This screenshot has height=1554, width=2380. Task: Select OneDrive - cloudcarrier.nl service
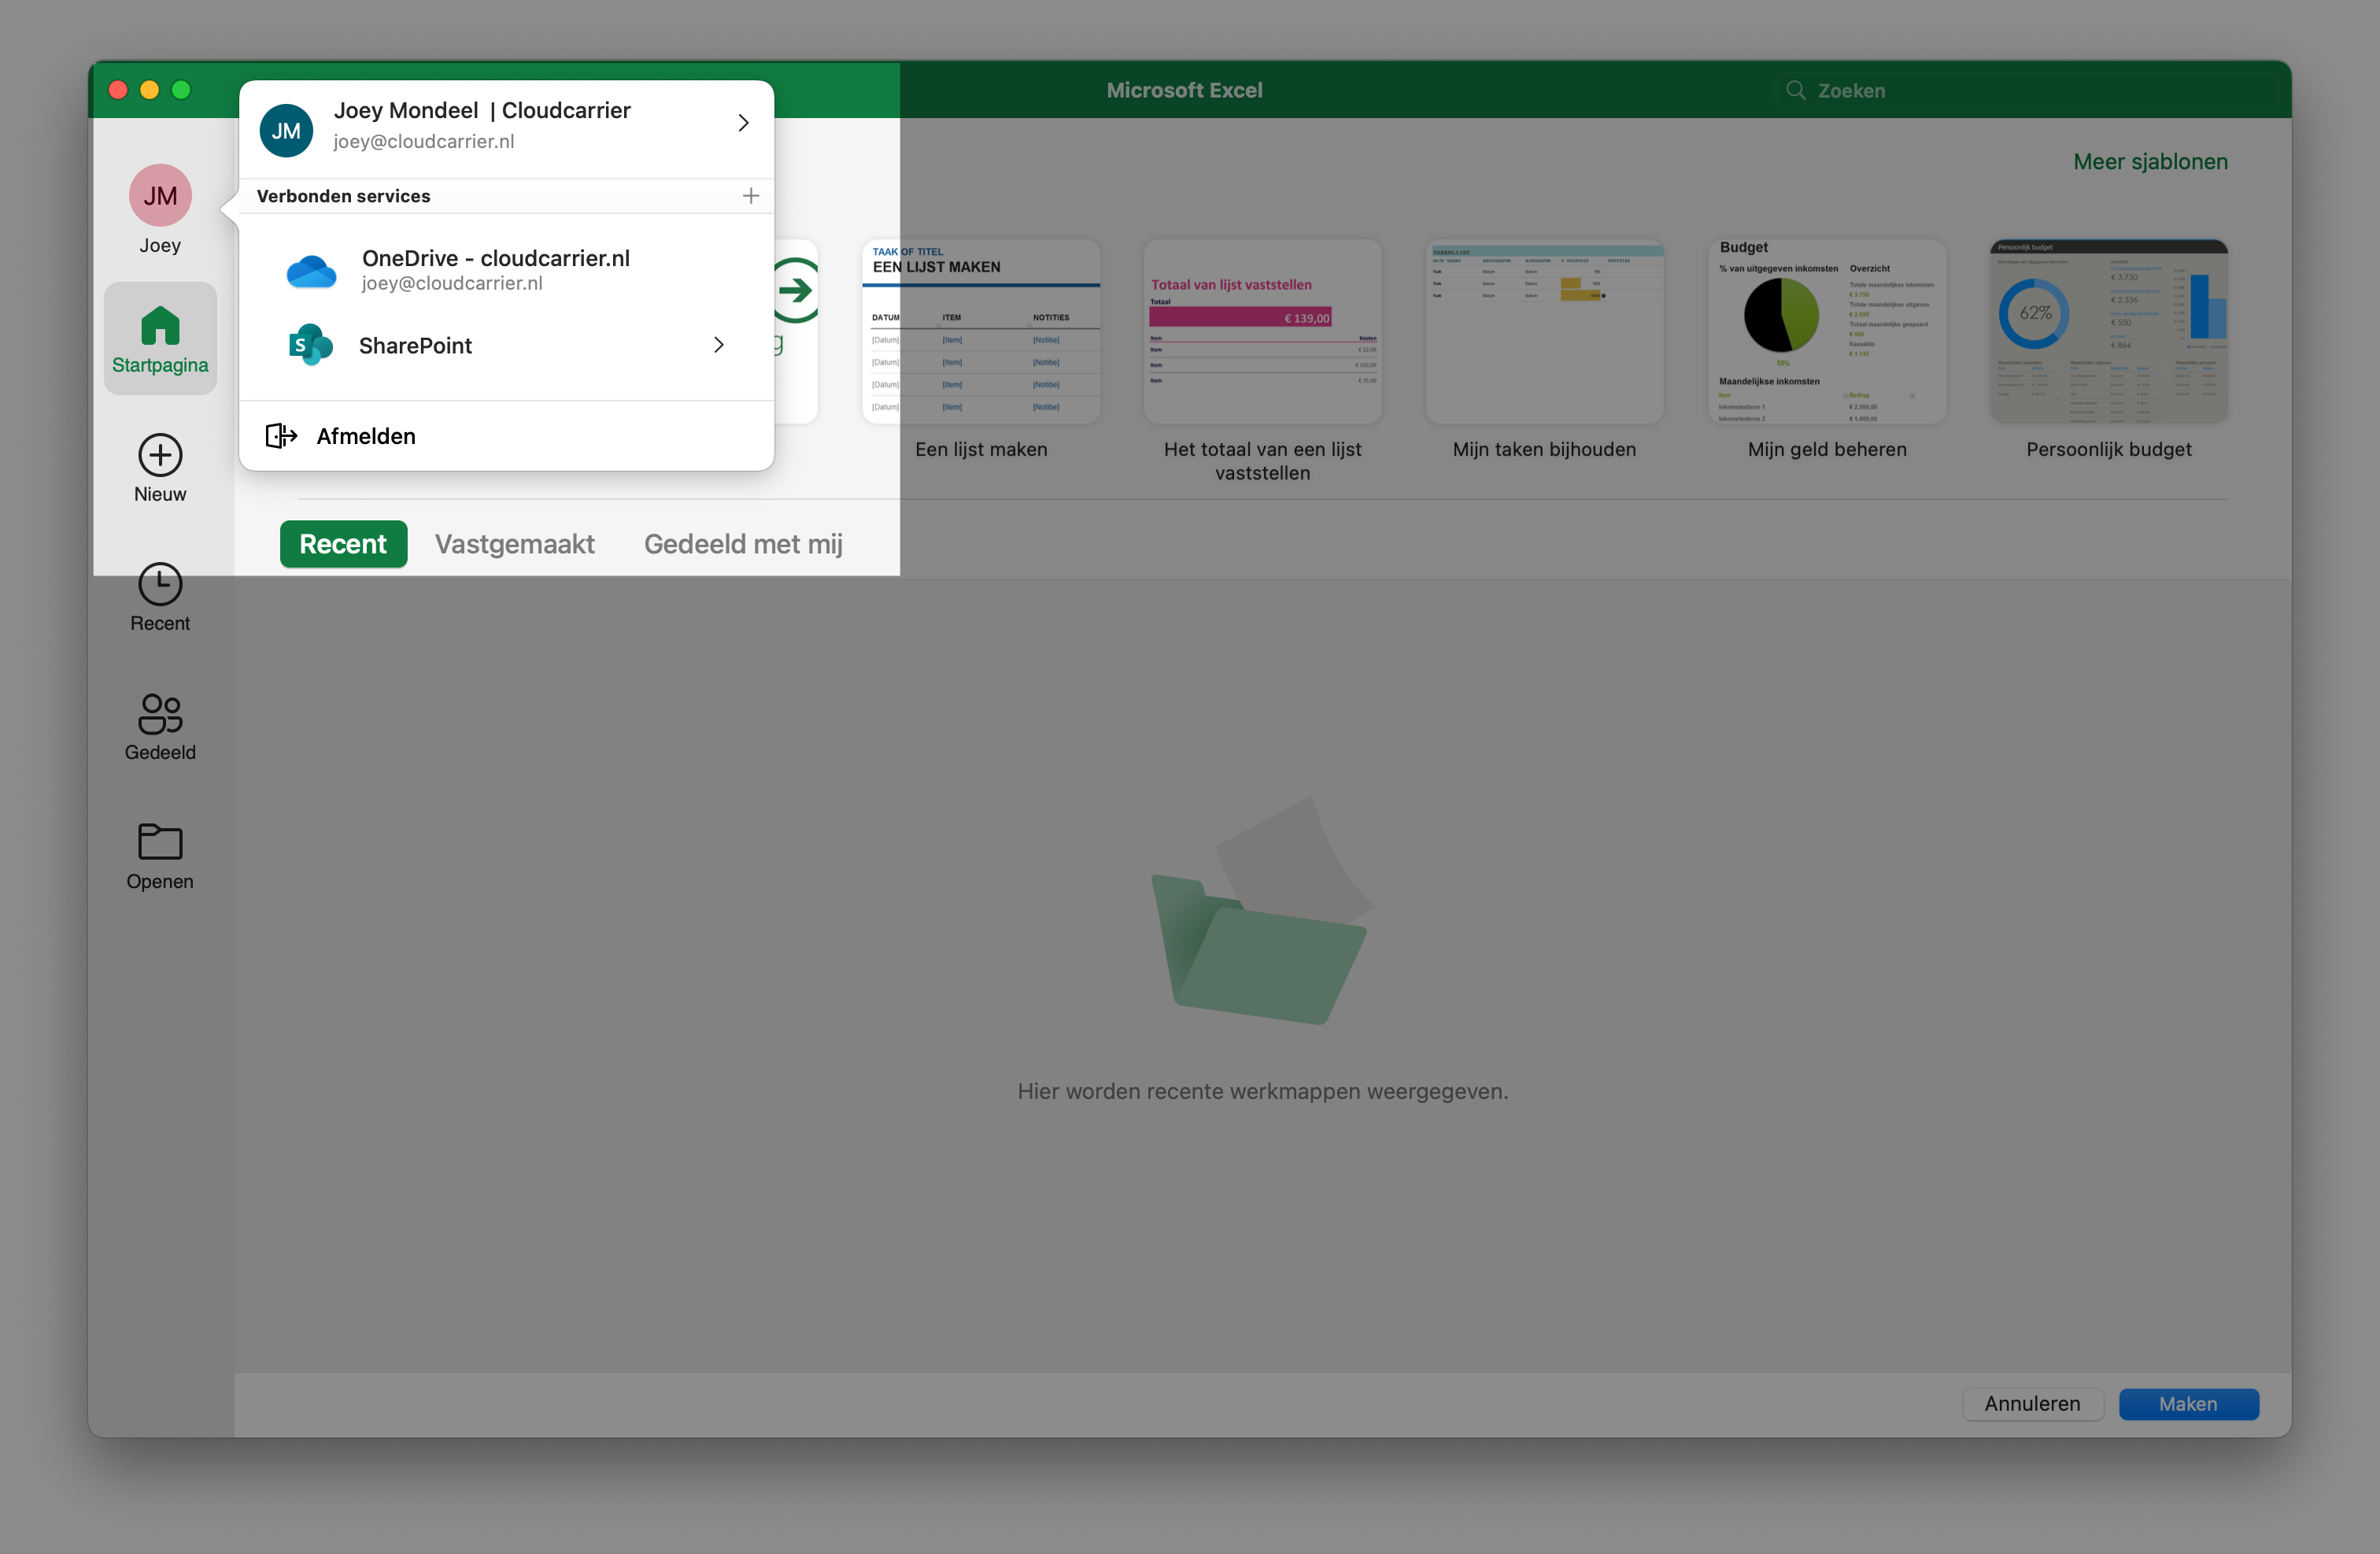pos(506,270)
